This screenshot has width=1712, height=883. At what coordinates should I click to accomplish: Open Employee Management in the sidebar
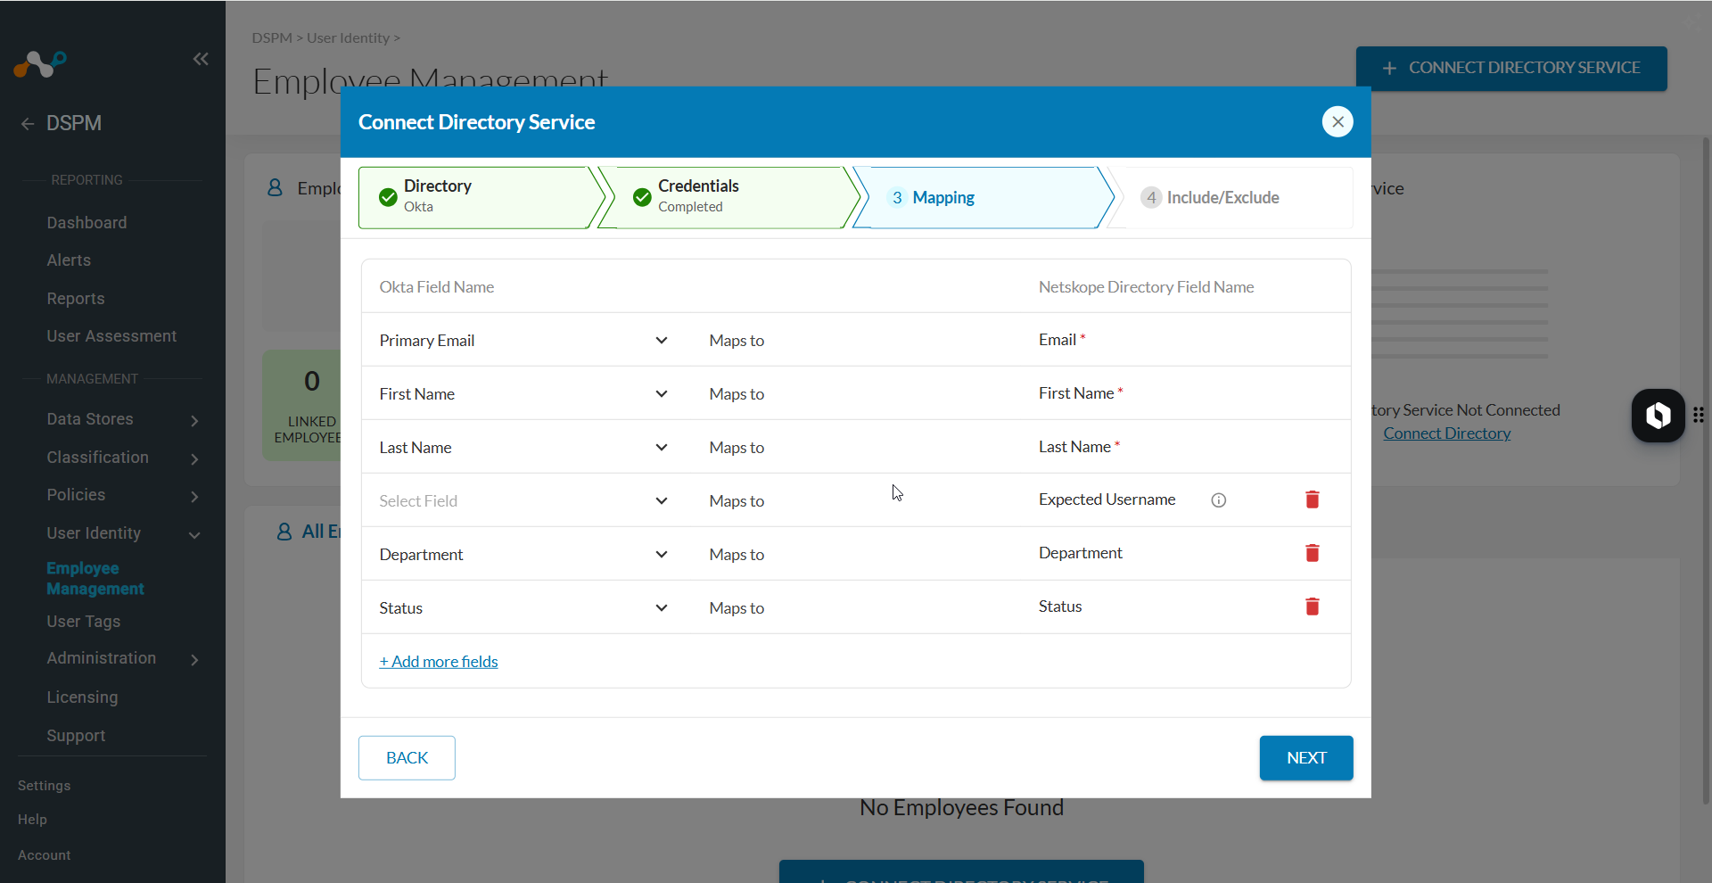pos(95,579)
